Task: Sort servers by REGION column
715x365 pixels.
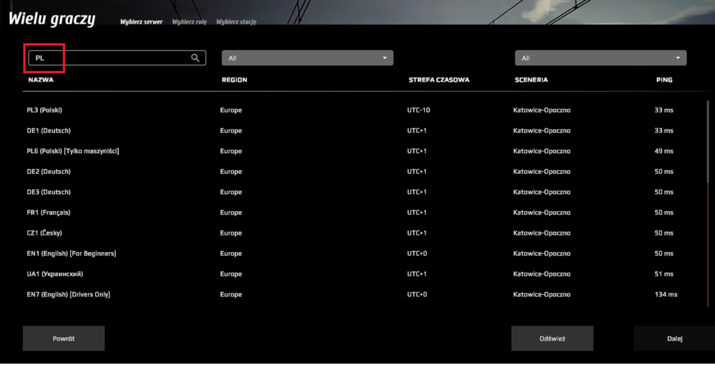Action: (235, 80)
